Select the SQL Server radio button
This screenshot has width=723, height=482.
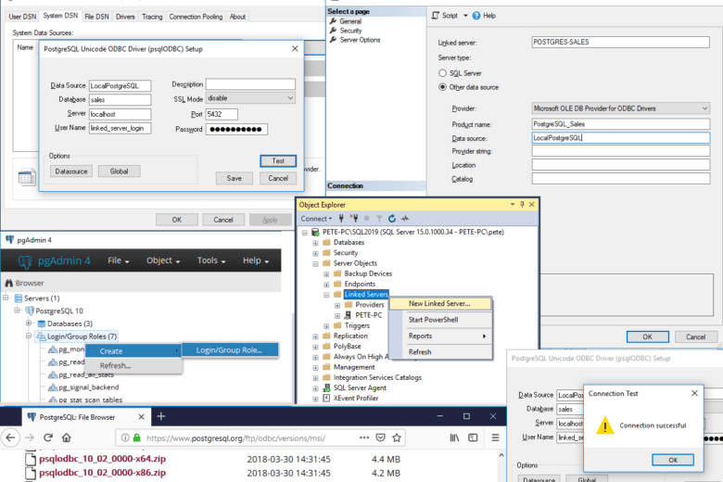442,71
